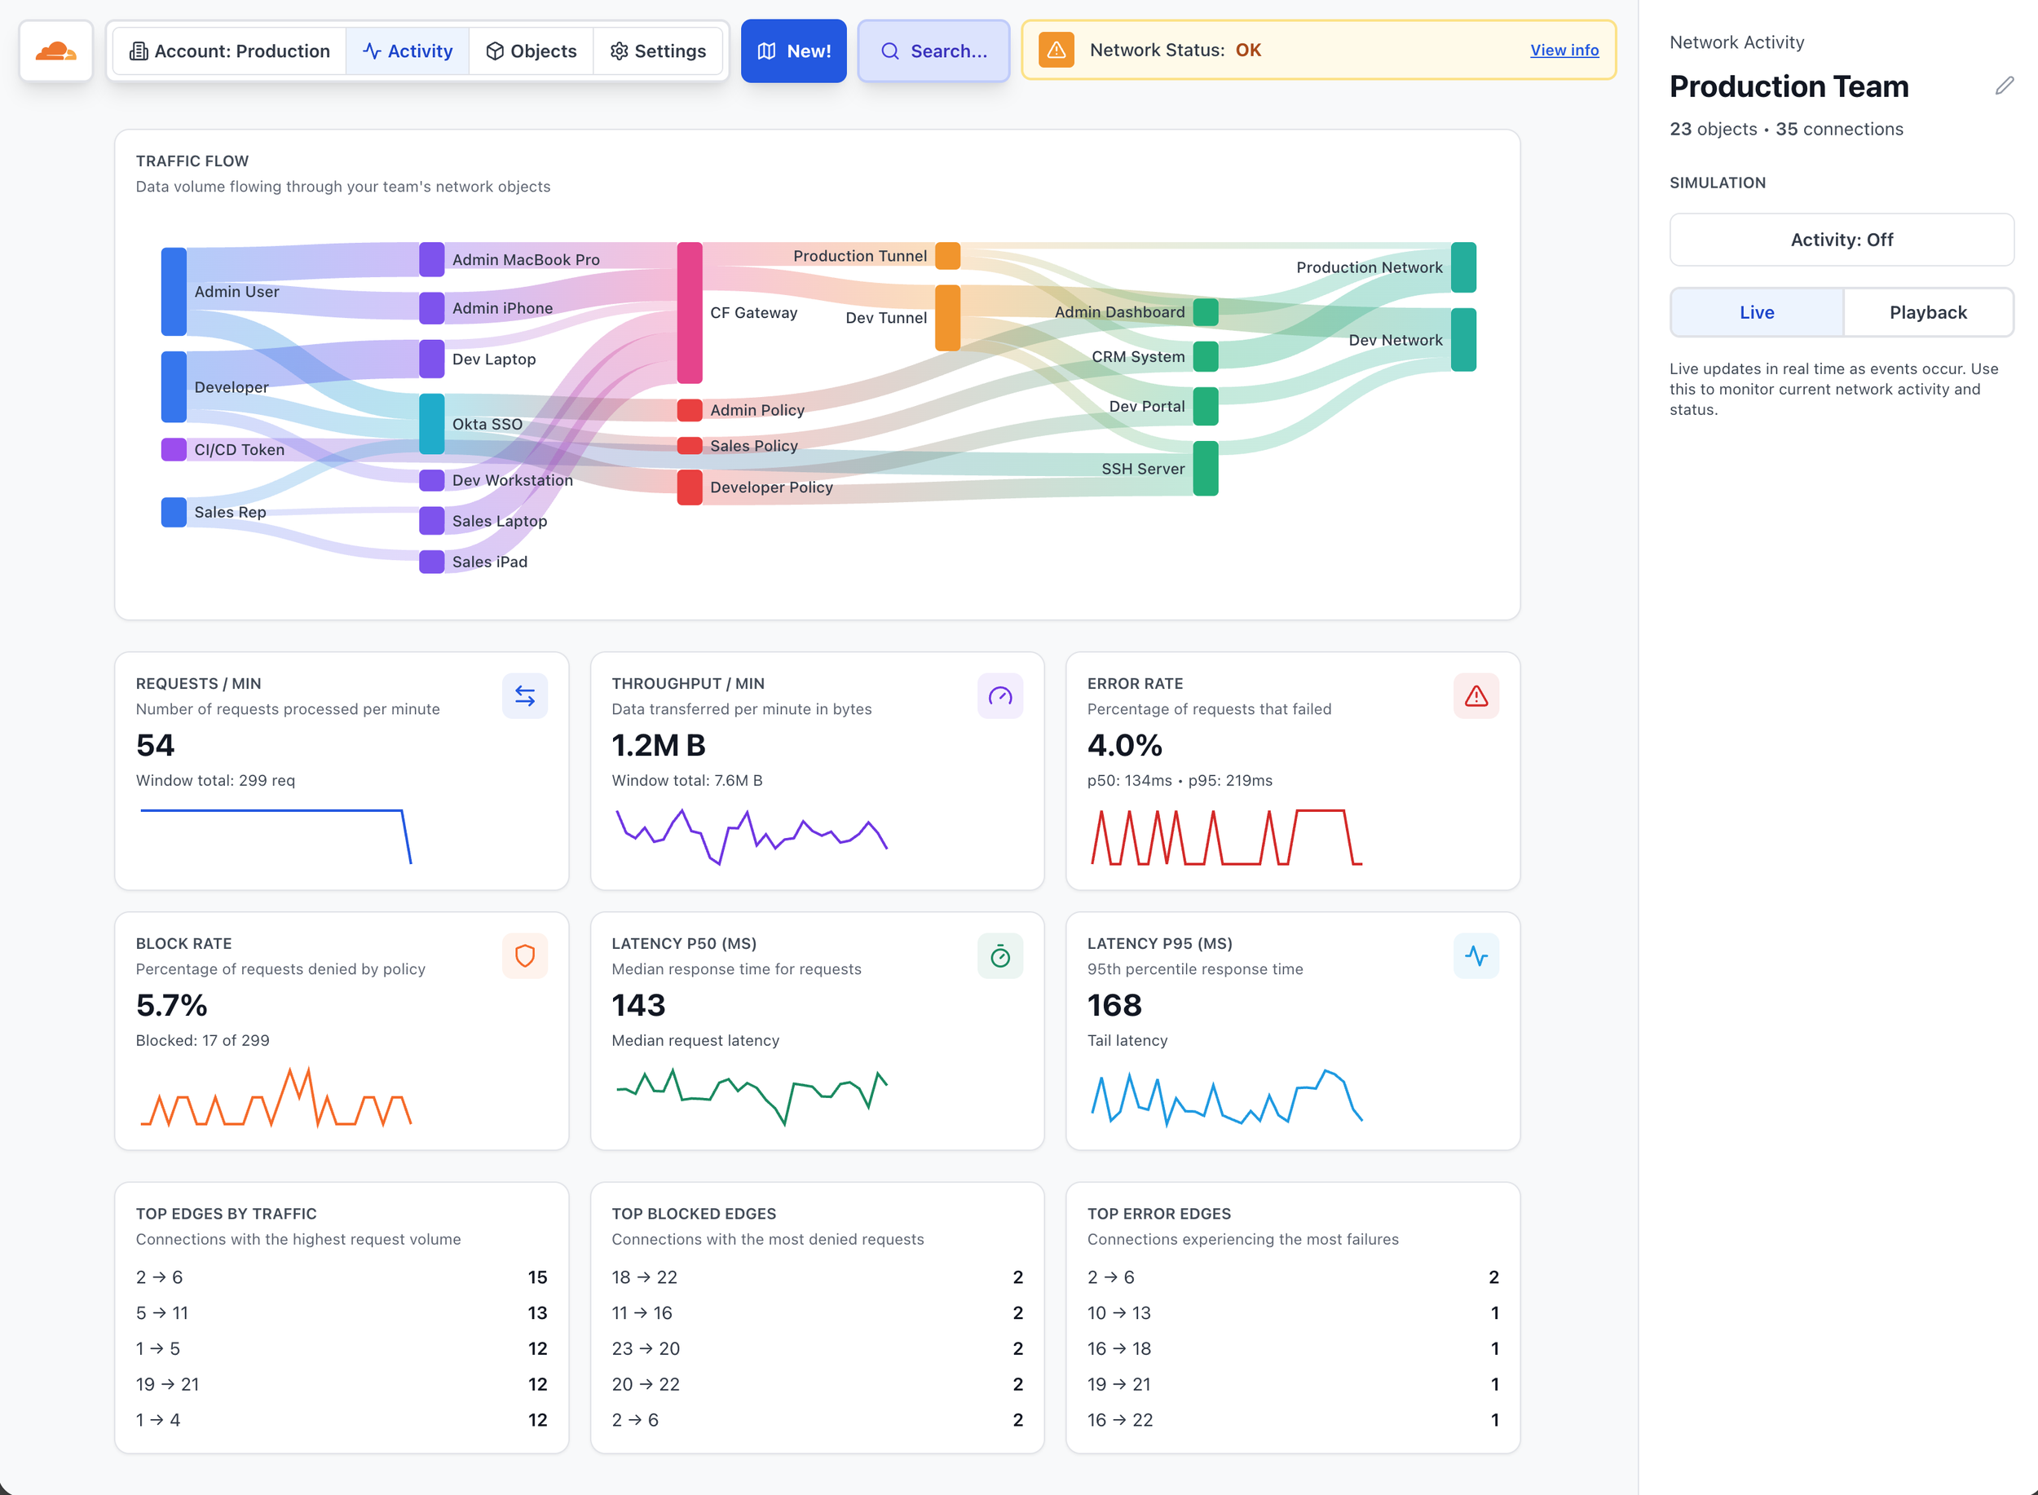Viewport: 2038px width, 1495px height.
Task: Click the latency P95 activity icon
Action: (1476, 955)
